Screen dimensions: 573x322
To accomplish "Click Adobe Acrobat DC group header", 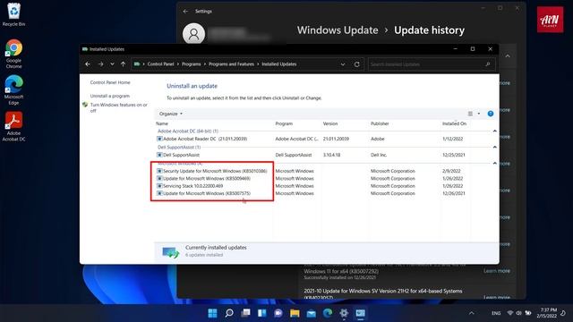I will [x=188, y=131].
